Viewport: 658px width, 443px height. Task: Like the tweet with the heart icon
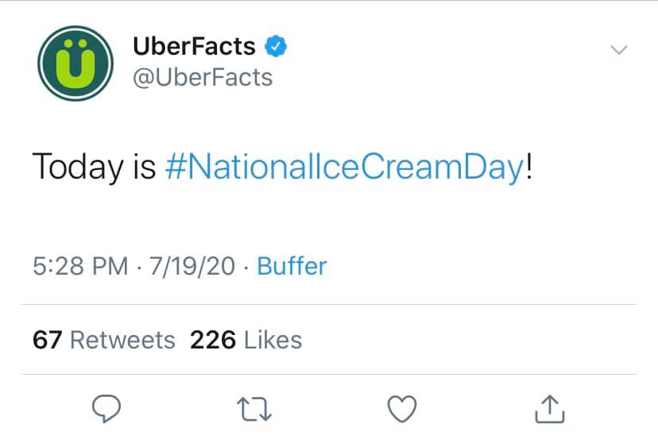(x=402, y=408)
